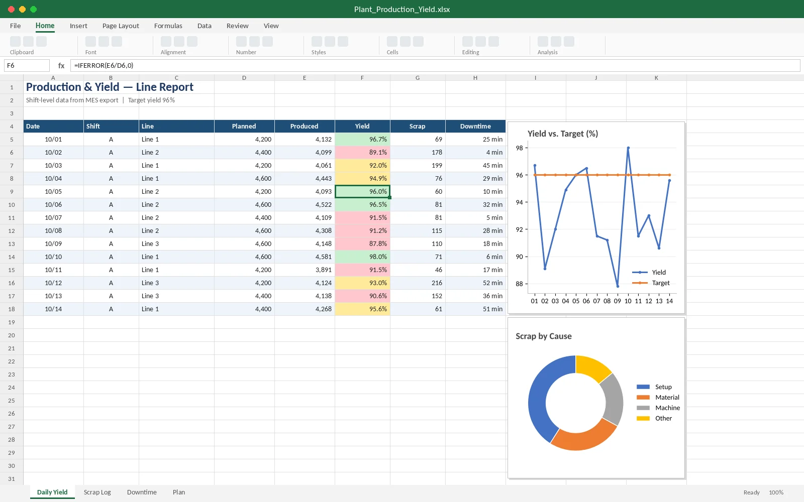Screen dimensions: 804x502
Task: Open the Downtime sheet tab
Action: [x=142, y=492]
